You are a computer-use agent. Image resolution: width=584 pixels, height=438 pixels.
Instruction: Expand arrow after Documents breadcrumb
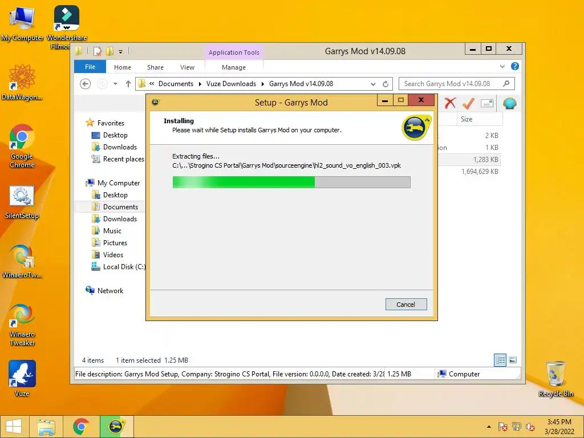200,84
